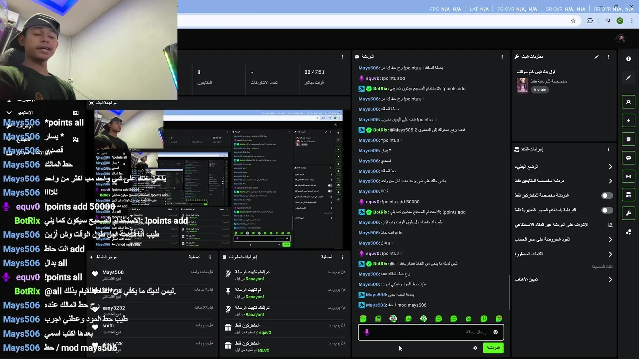Click BotRix username in level-up message
639x359 pixels.
coord(381,130)
